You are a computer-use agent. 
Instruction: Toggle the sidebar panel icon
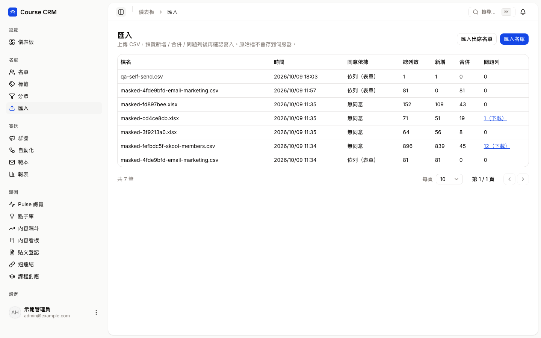point(121,12)
